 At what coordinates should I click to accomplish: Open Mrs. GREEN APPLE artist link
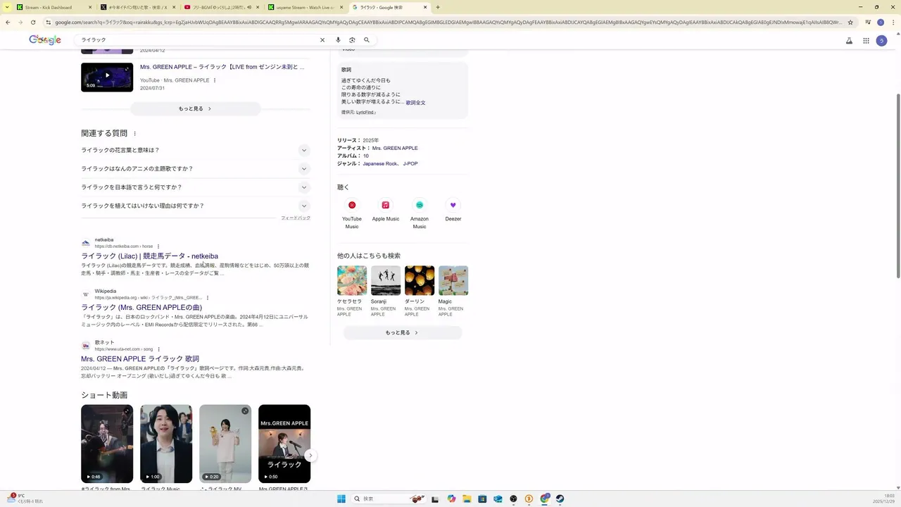click(x=395, y=149)
